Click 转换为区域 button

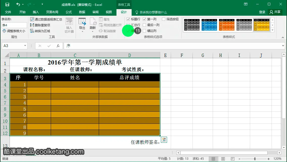(40, 31)
